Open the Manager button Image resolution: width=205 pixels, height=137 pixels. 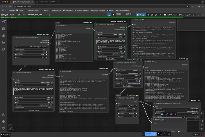pos(141,15)
